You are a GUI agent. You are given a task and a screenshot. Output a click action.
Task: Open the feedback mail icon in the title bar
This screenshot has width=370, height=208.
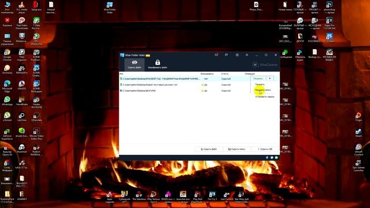[216, 55]
